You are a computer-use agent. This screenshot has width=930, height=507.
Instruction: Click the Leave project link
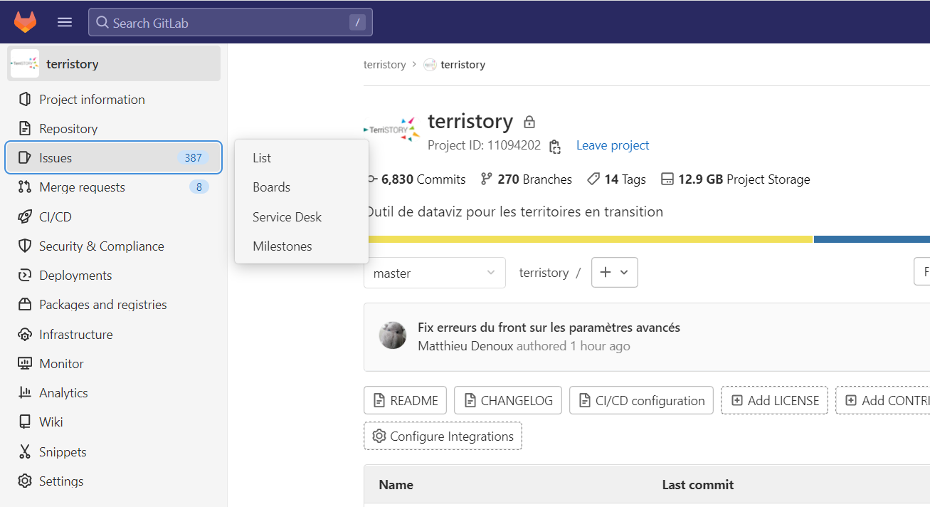click(612, 145)
